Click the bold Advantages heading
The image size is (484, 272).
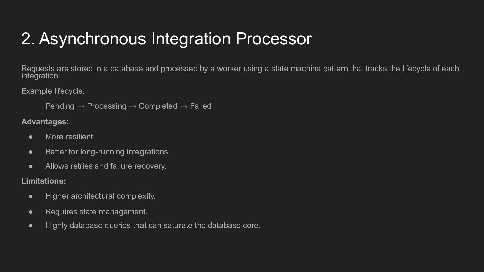pos(45,122)
